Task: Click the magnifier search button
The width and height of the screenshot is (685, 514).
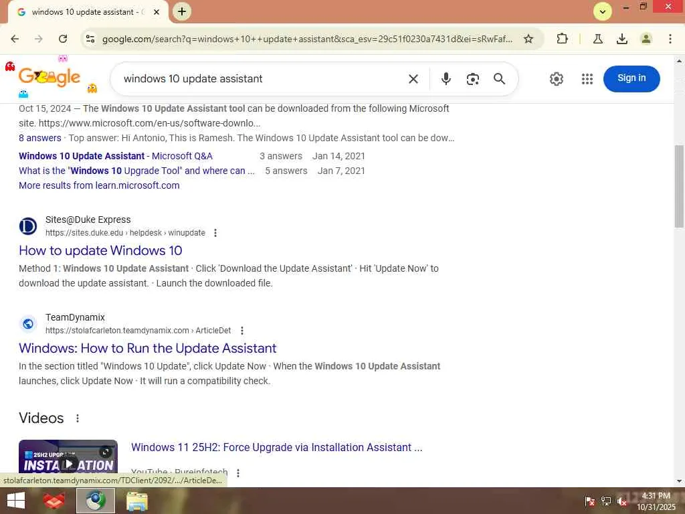Action: coord(499,79)
